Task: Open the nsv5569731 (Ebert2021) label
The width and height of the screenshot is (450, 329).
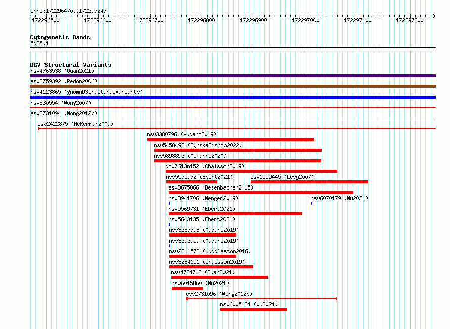Action: (x=202, y=209)
